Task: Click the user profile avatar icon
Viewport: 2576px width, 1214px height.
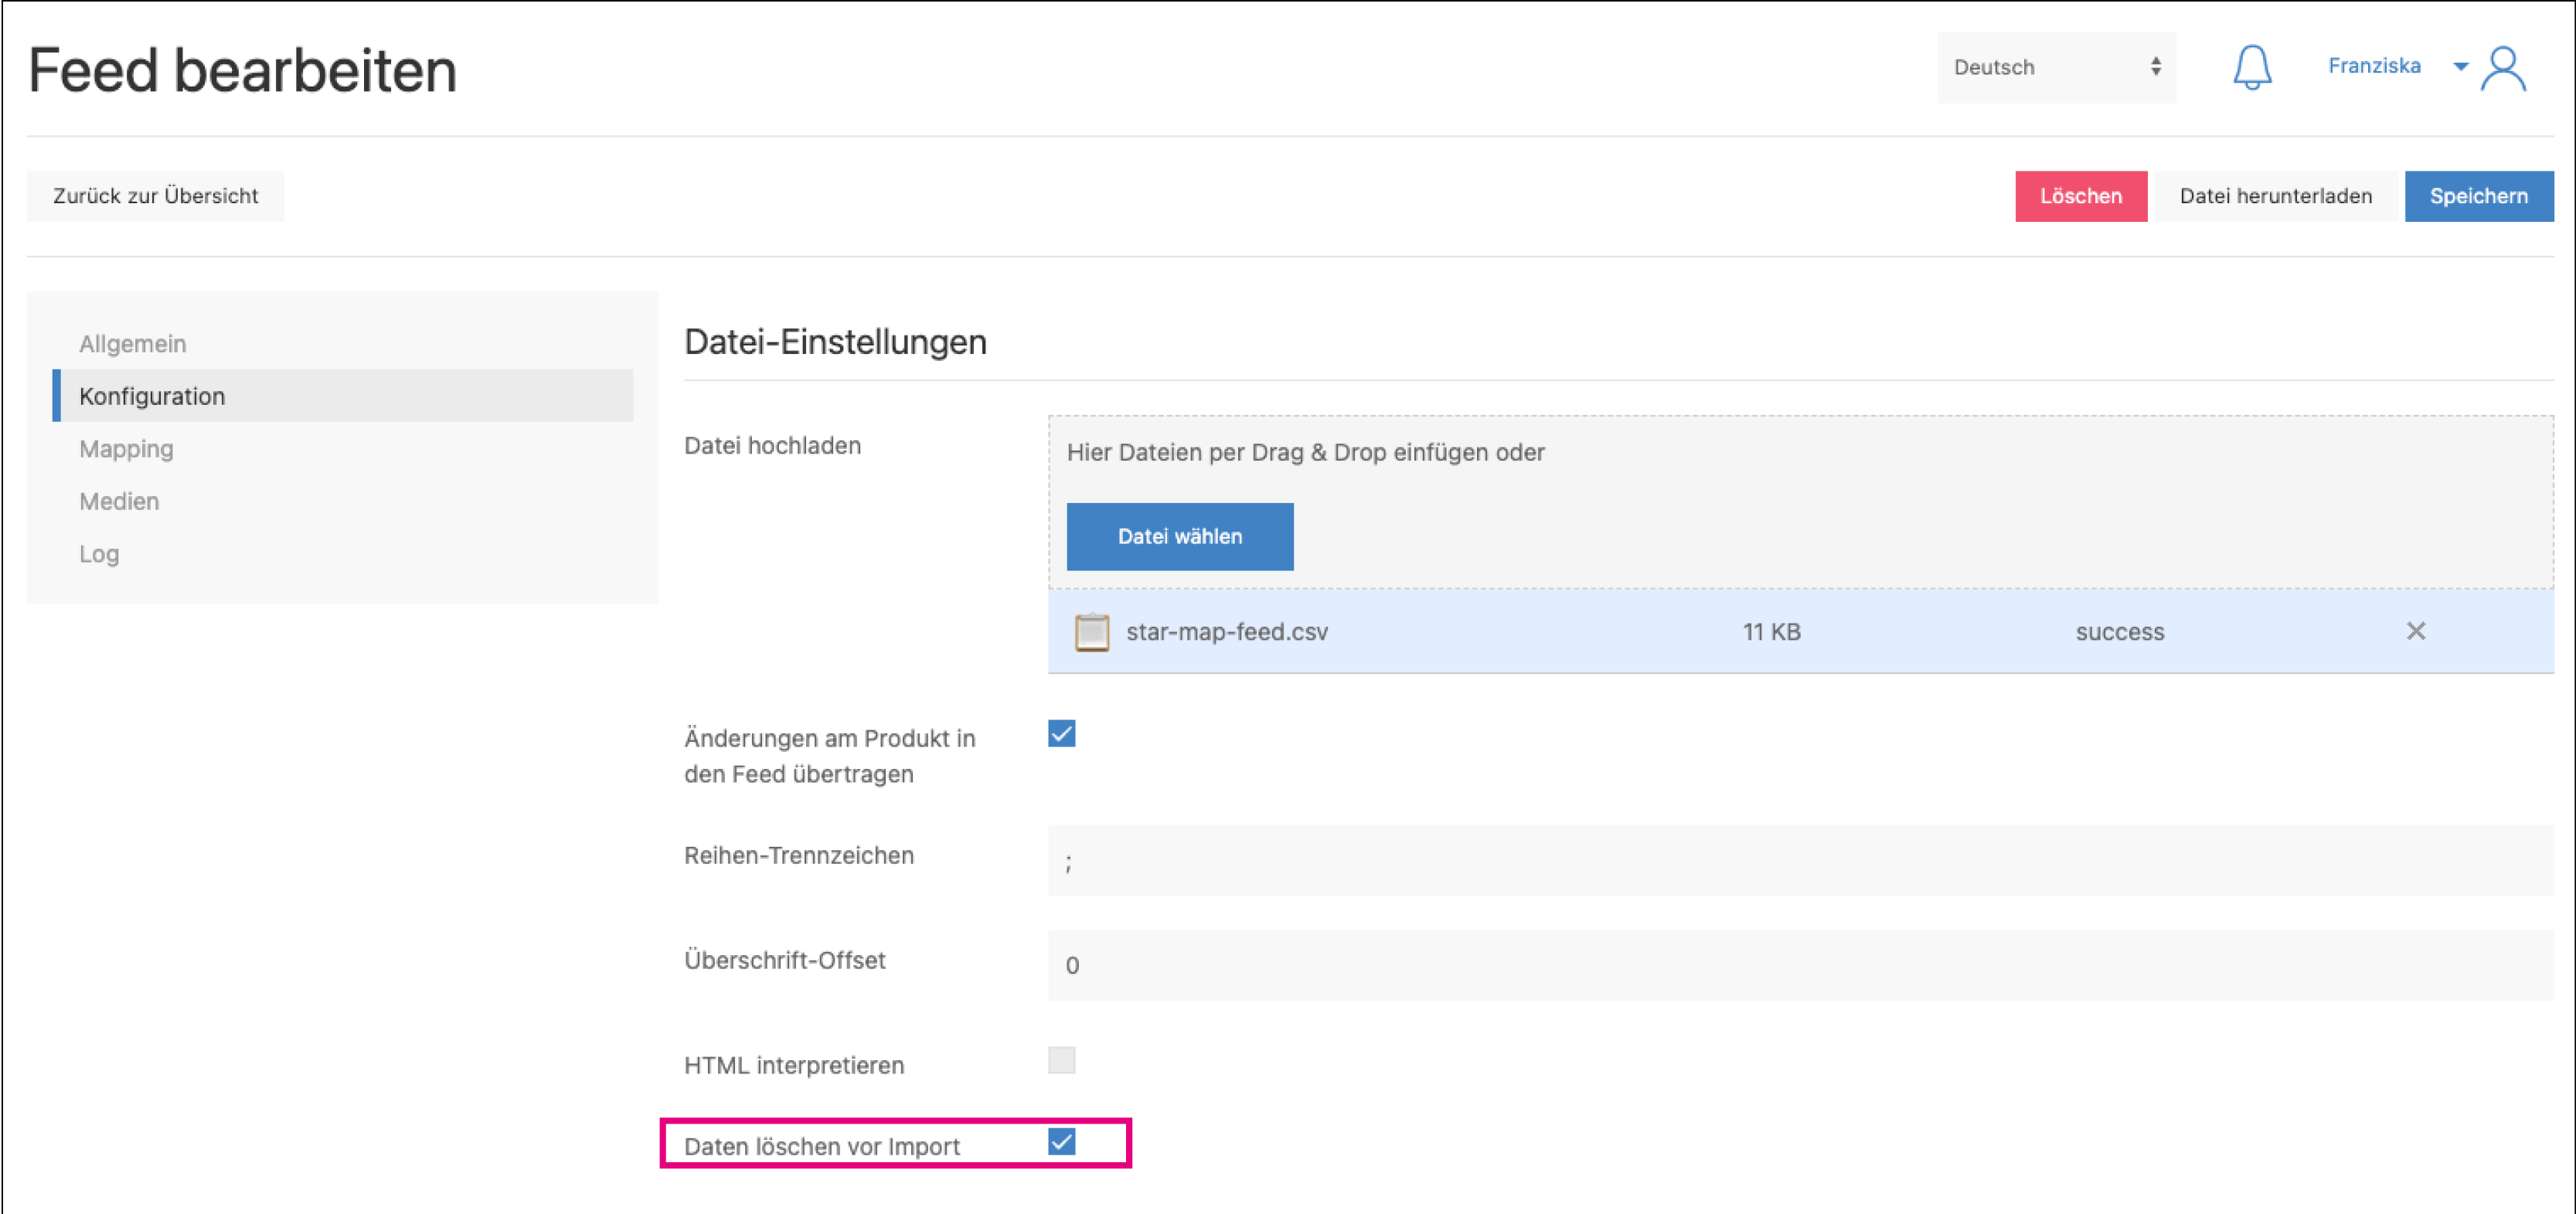Action: coord(2503,68)
